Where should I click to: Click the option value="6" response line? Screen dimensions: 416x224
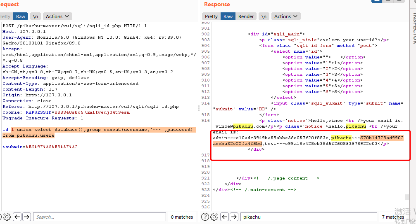322,92
